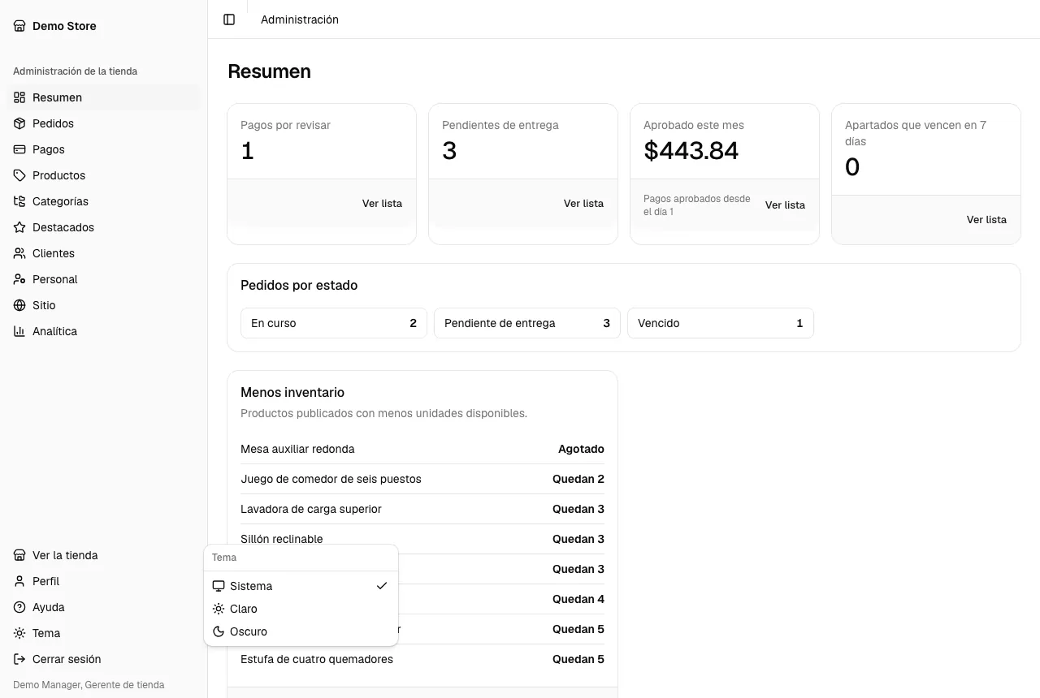Image resolution: width=1040 pixels, height=698 pixels.
Task: Open Clientes people icon in sidebar
Action: tap(19, 253)
